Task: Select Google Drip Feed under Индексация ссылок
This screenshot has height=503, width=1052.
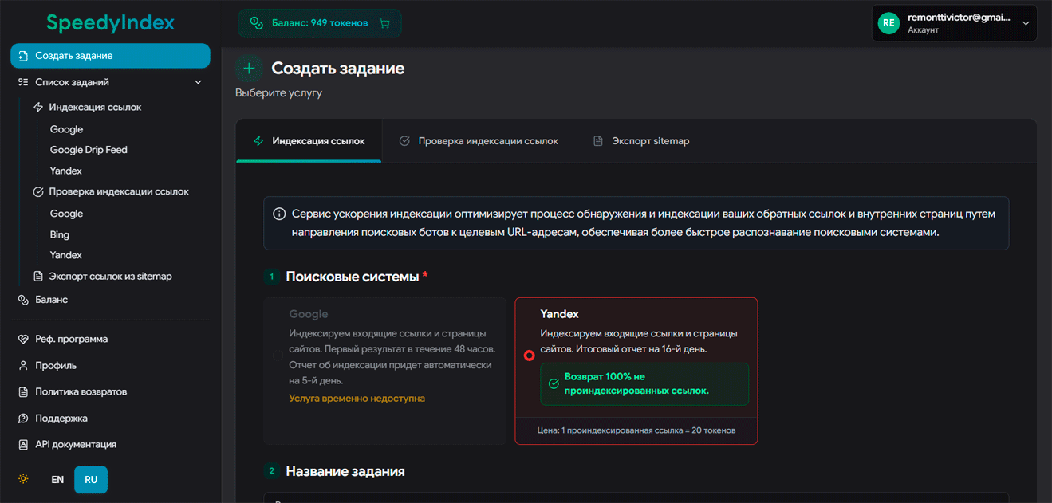Action: [x=88, y=149]
